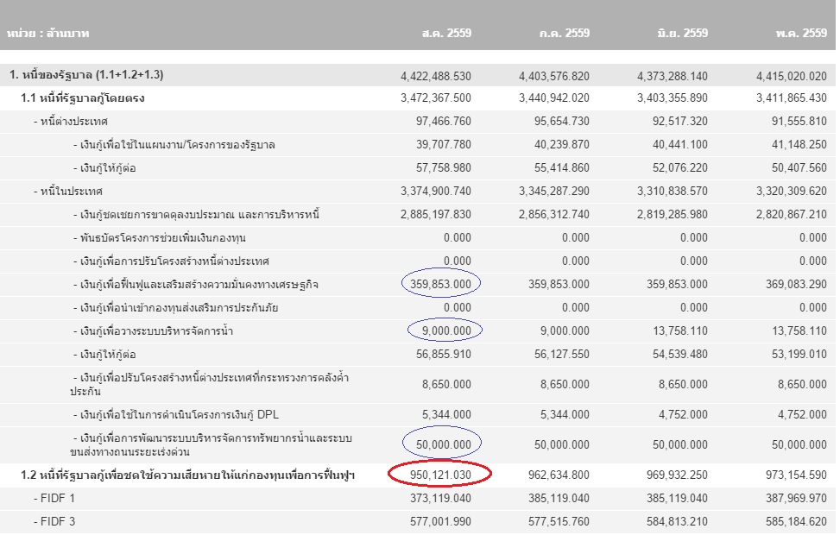Select row 1. หนี้ของรัฐบาล (1.1+1.2+1.3)
Image resolution: width=840 pixels, height=535 pixels.
click(x=418, y=75)
